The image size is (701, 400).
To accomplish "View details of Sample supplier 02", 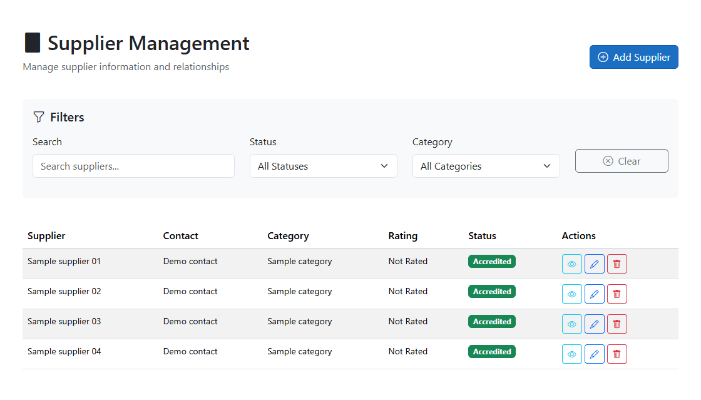I will point(572,294).
